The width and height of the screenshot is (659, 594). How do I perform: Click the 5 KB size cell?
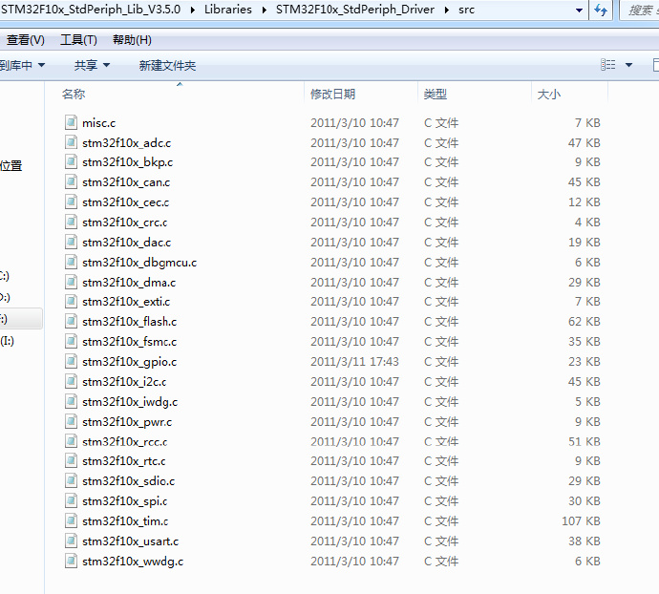click(587, 401)
